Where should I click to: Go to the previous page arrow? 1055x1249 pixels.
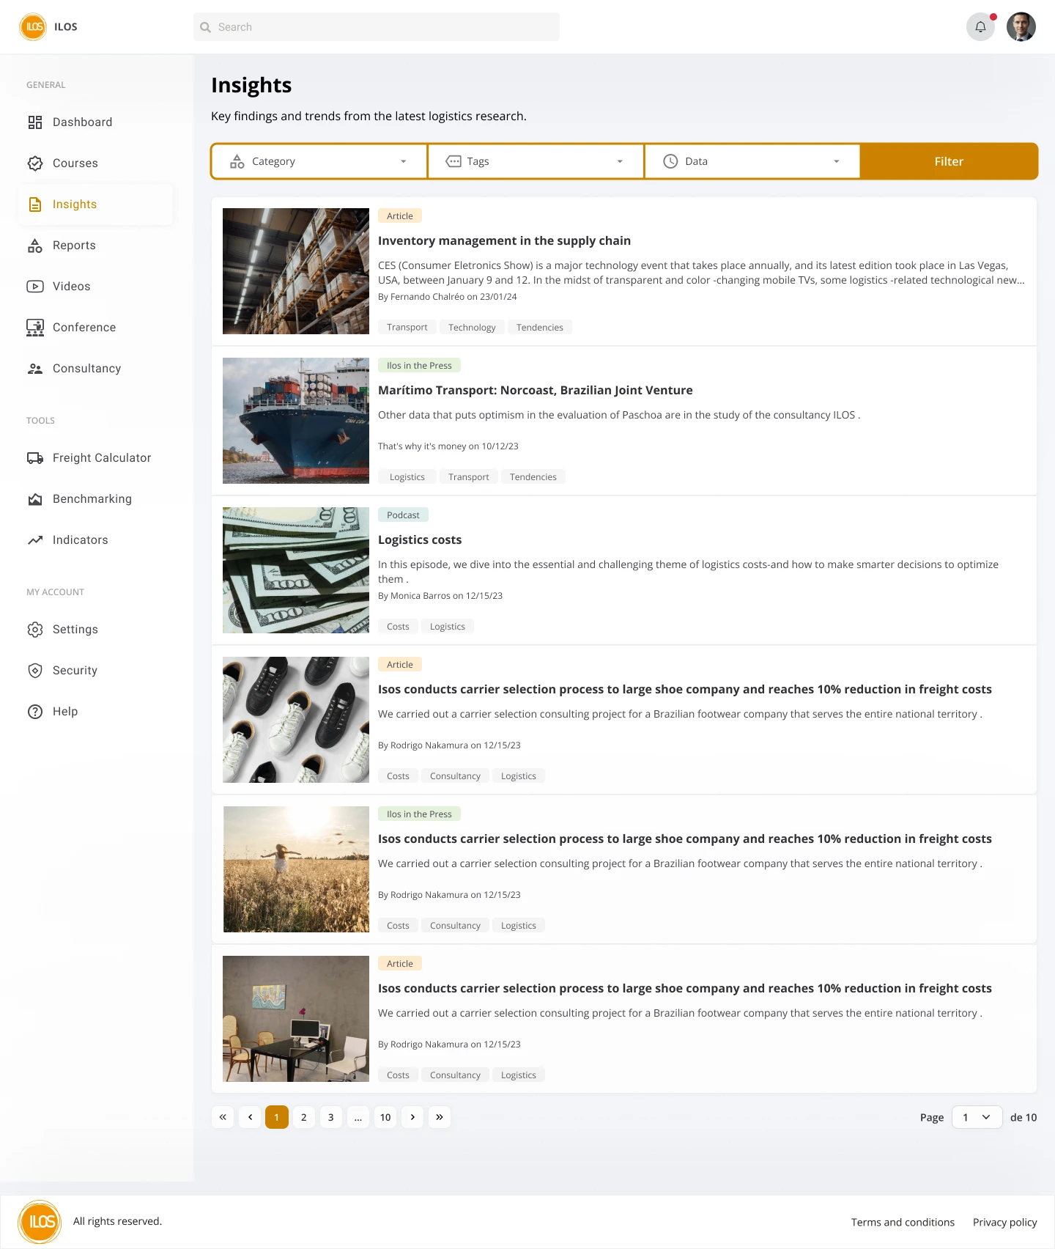250,1117
